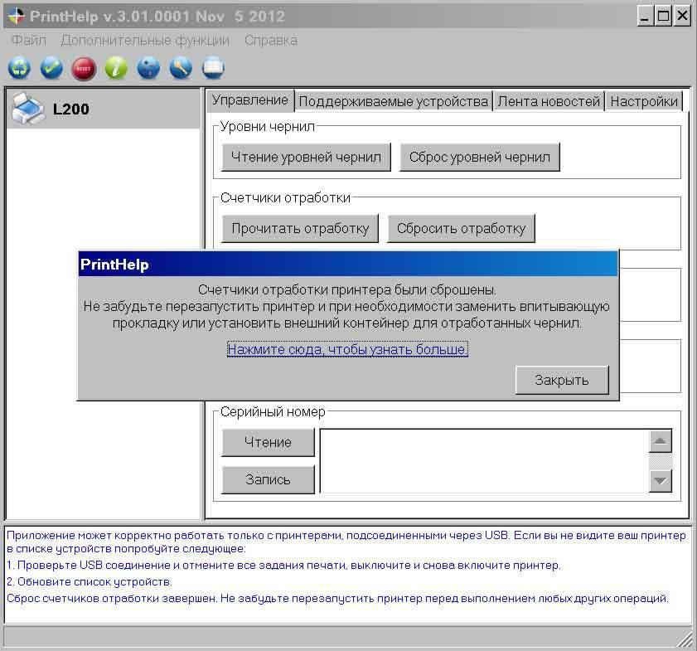The height and width of the screenshot is (651, 697).
Task: Click the log line "Сброс счетчиков отработки завершен"
Action: [337, 599]
